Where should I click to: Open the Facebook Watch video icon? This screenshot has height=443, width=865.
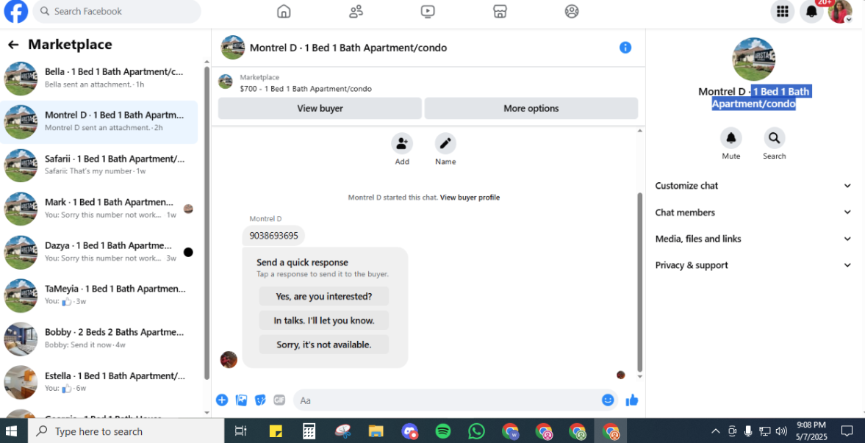428,11
